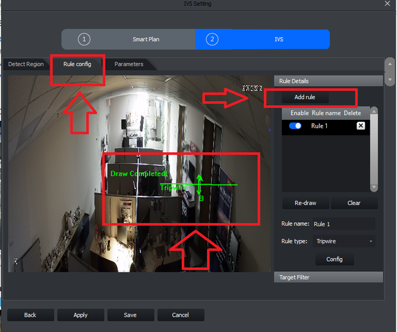Close the IVS Setting dialog
Screen dimensions: 397x332
tap(387, 3)
